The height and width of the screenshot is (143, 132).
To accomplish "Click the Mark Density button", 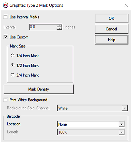I will point(39,89).
